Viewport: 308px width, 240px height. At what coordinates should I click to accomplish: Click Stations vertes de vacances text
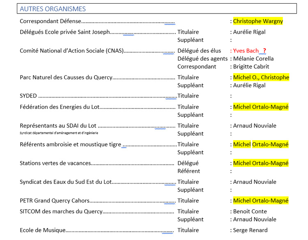pos(55,163)
